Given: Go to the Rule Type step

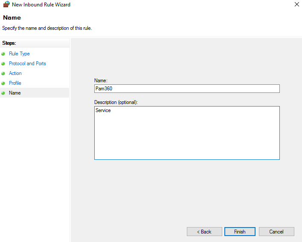Looking at the screenshot, I should point(19,54).
